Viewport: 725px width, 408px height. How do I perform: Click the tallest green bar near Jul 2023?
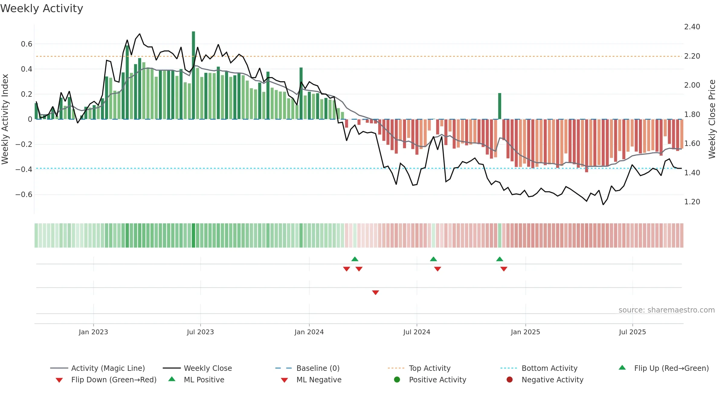[193, 75]
